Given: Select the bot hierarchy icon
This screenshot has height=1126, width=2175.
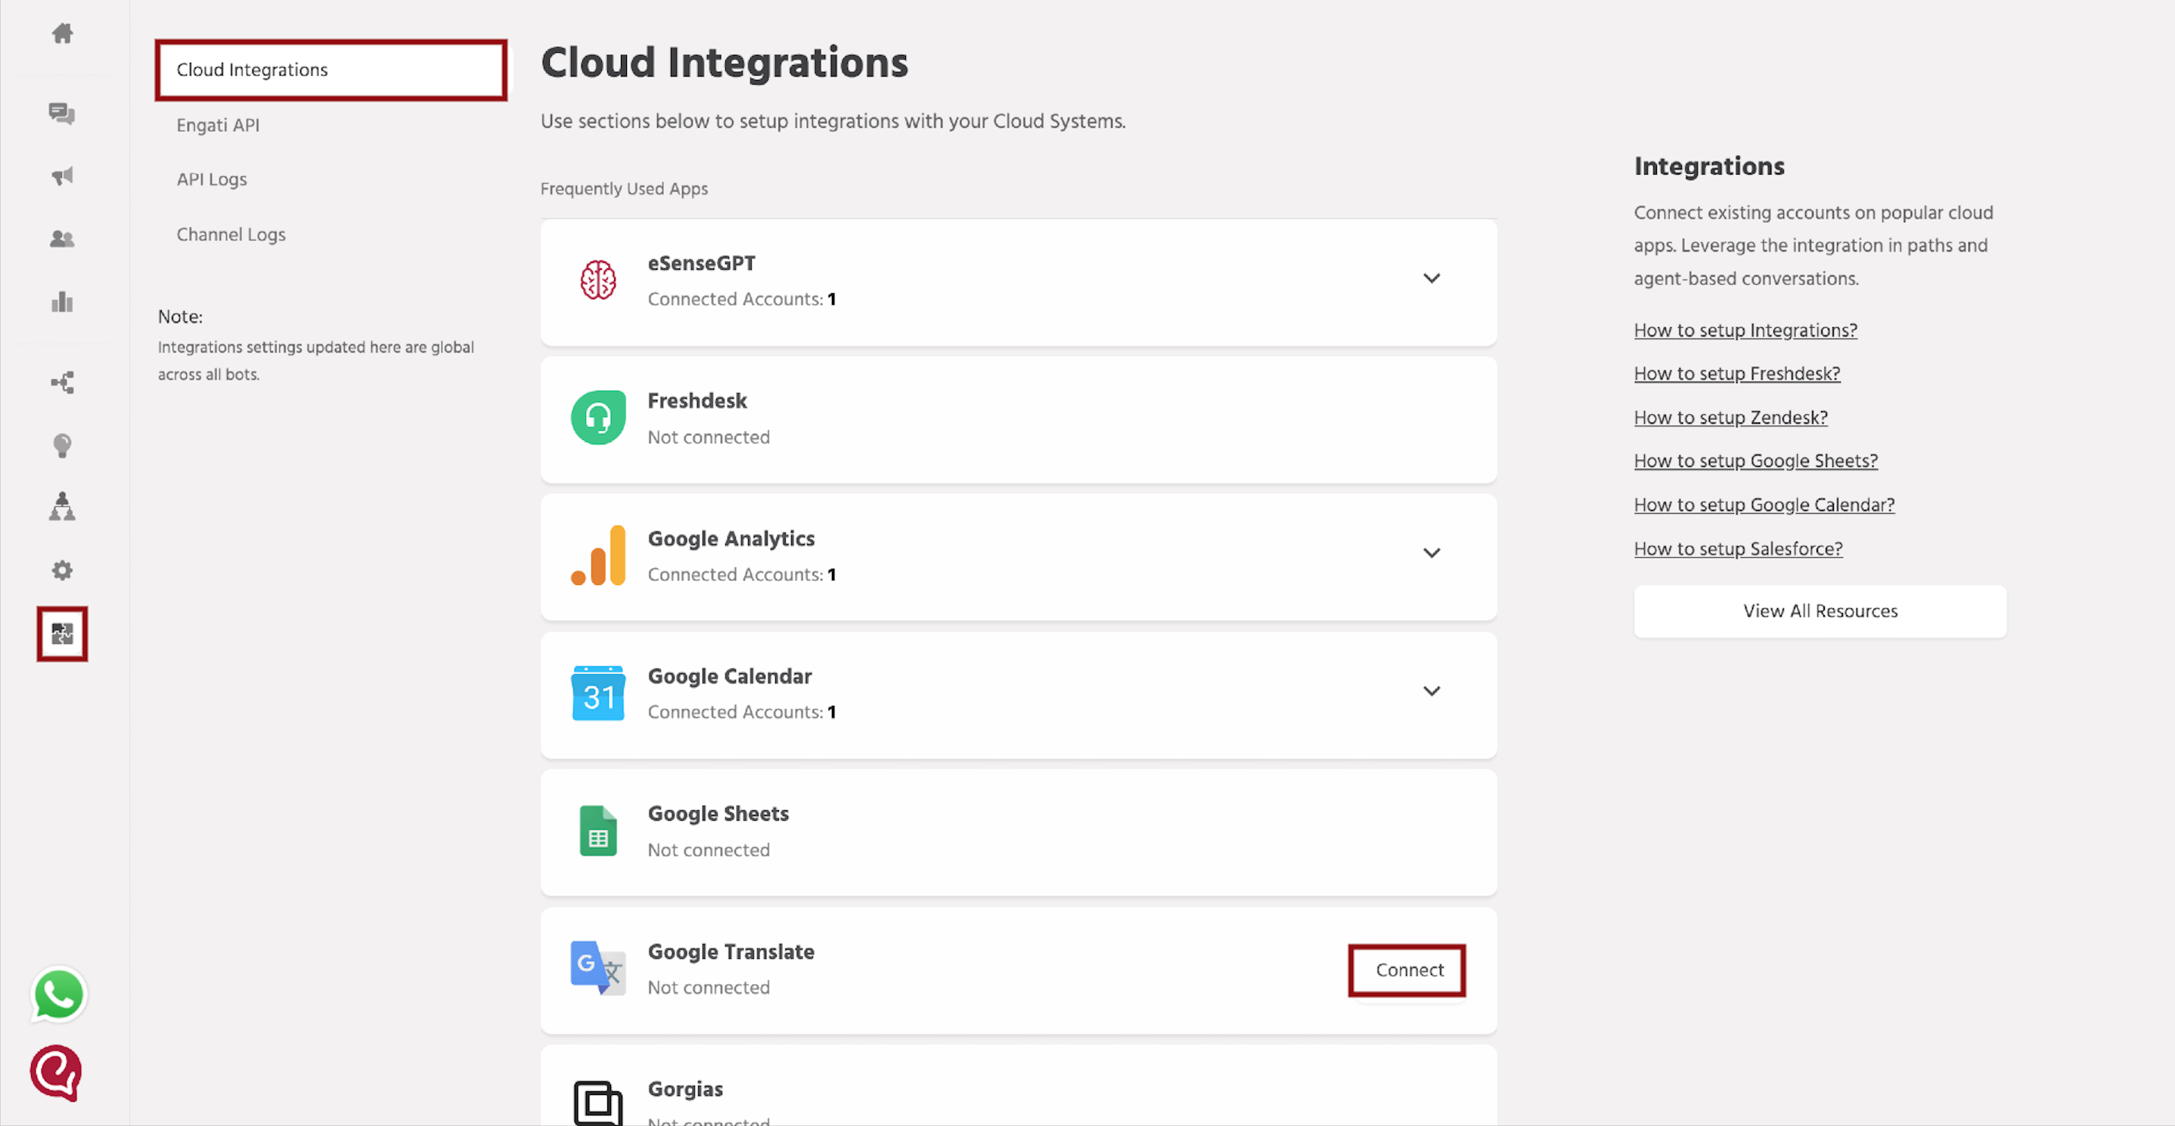Looking at the screenshot, I should point(62,507).
